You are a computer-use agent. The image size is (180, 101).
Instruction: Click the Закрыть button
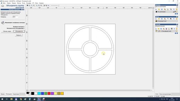(19, 35)
